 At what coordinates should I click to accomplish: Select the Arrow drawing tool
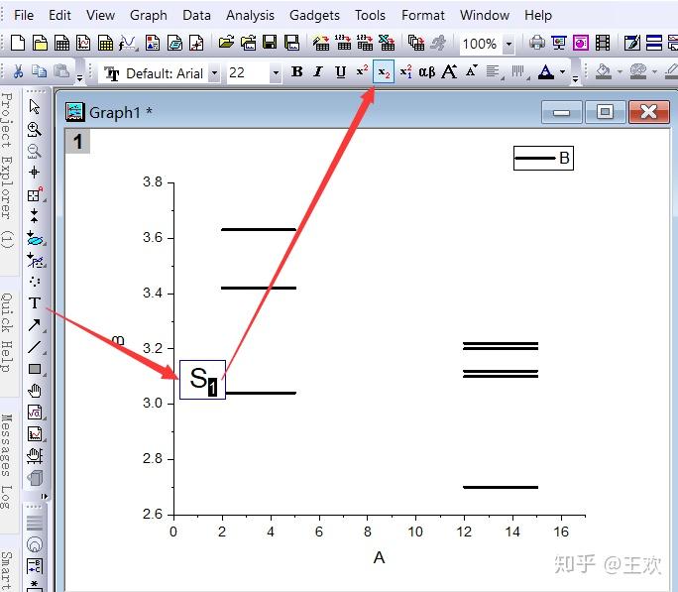click(x=35, y=324)
